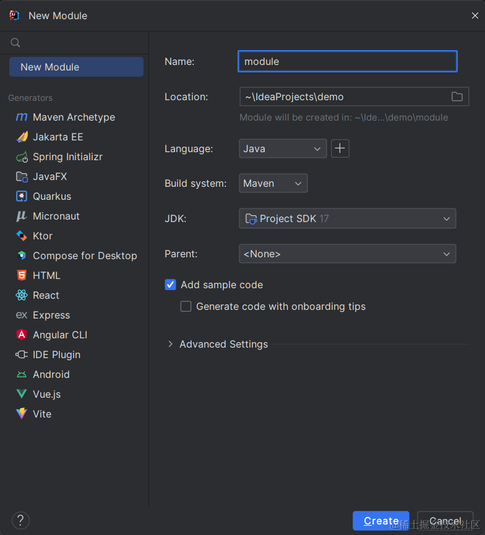
Task: Click the HTML label
Action: coord(47,275)
